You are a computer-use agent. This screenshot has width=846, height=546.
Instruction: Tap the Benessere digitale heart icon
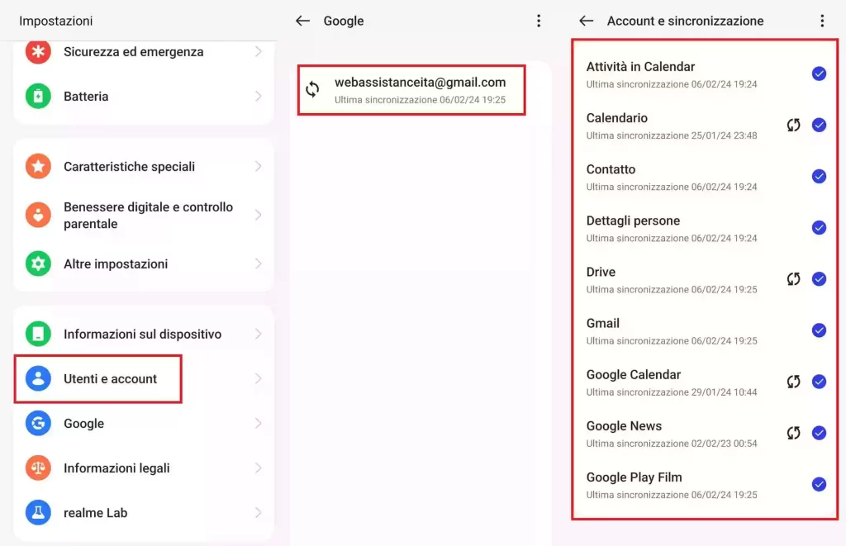click(x=38, y=215)
